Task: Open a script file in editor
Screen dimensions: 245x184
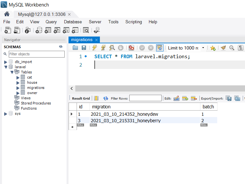Action: (x=75, y=48)
